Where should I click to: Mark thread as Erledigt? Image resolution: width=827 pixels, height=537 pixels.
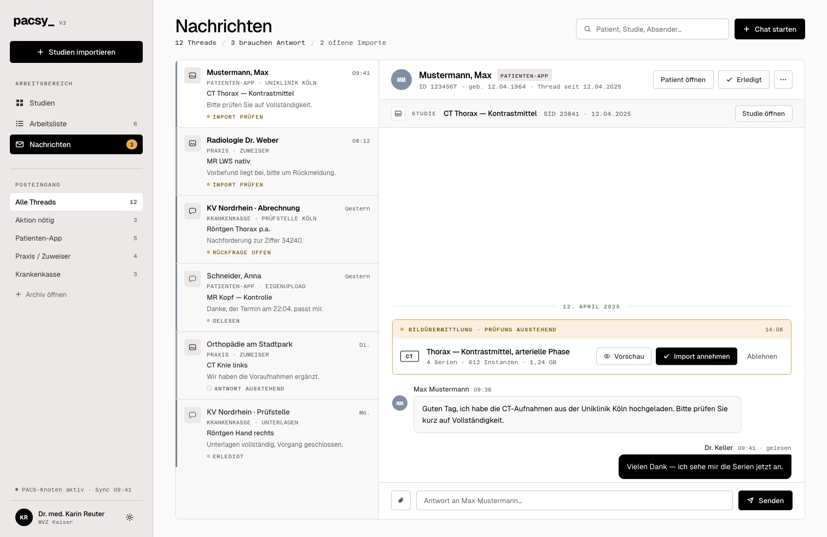(x=744, y=80)
